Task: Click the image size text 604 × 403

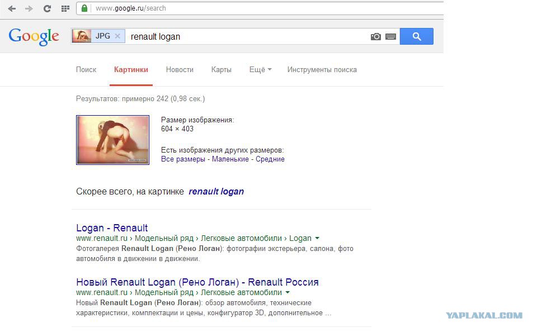Action: pyautogui.click(x=177, y=129)
